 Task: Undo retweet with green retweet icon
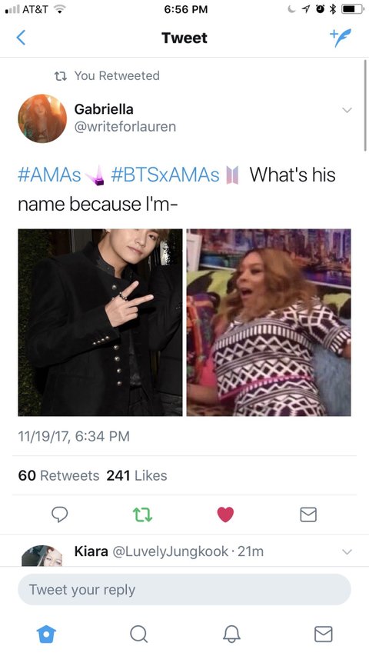[x=142, y=514]
